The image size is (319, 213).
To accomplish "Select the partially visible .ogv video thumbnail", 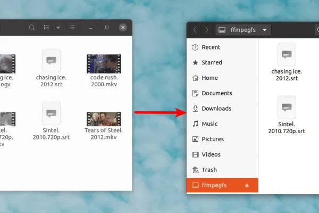I will (7, 64).
